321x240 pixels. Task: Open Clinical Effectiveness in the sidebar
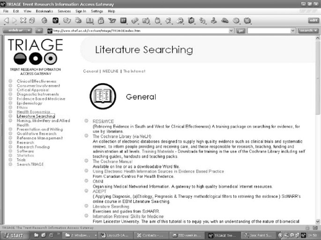[x=37, y=81]
